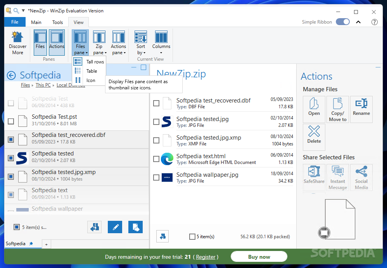Check Softpedia text.html in Zip pane
This screenshot has height=268, width=387.
click(156, 159)
